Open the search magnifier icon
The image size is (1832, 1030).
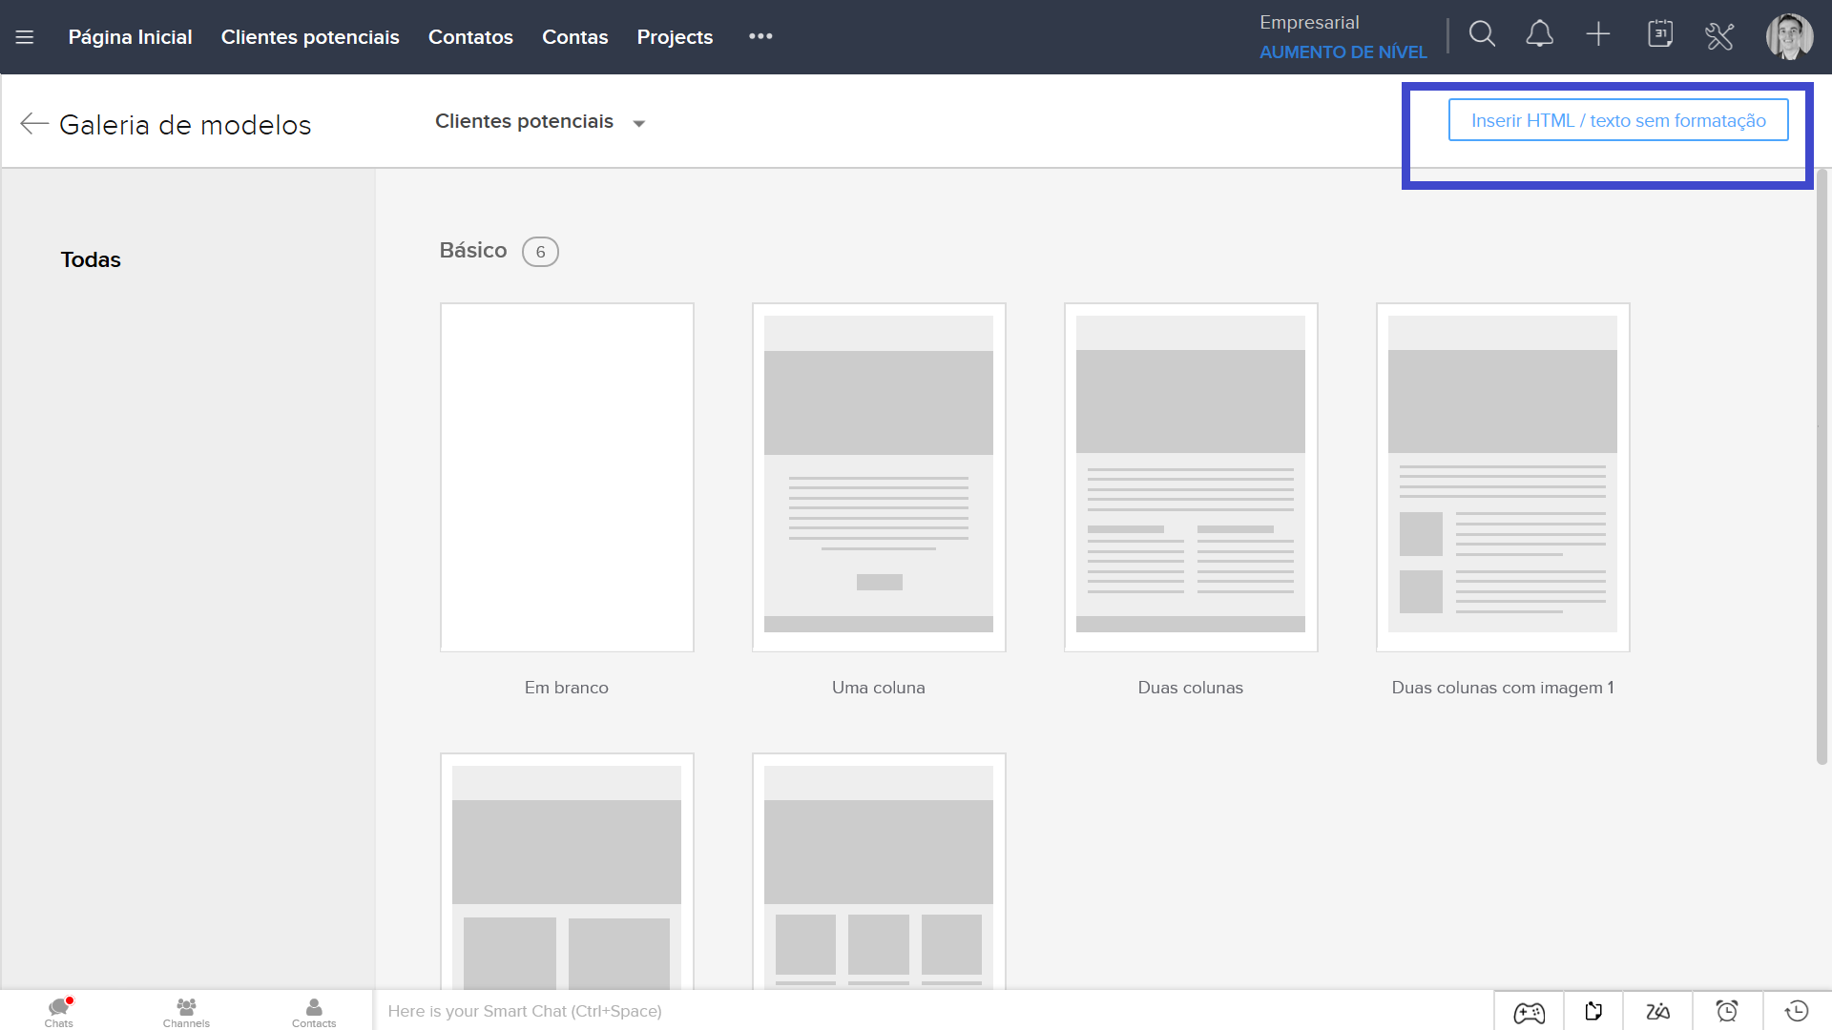click(x=1482, y=35)
